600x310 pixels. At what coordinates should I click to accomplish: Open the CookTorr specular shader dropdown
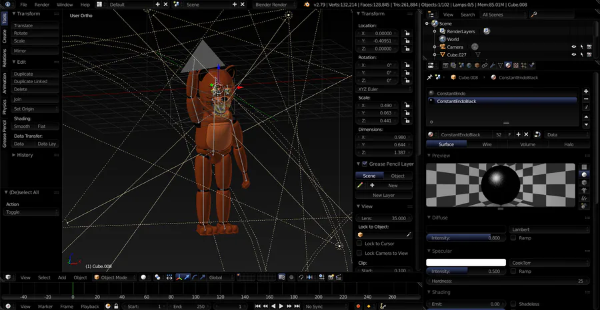549,263
